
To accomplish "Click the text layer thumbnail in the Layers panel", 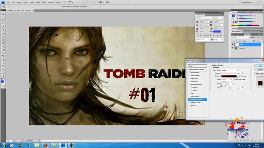I will (237, 44).
